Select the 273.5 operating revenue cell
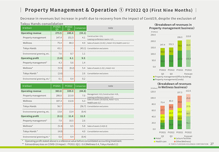Viewport: 219px width, 152px height. tap(58, 33)
